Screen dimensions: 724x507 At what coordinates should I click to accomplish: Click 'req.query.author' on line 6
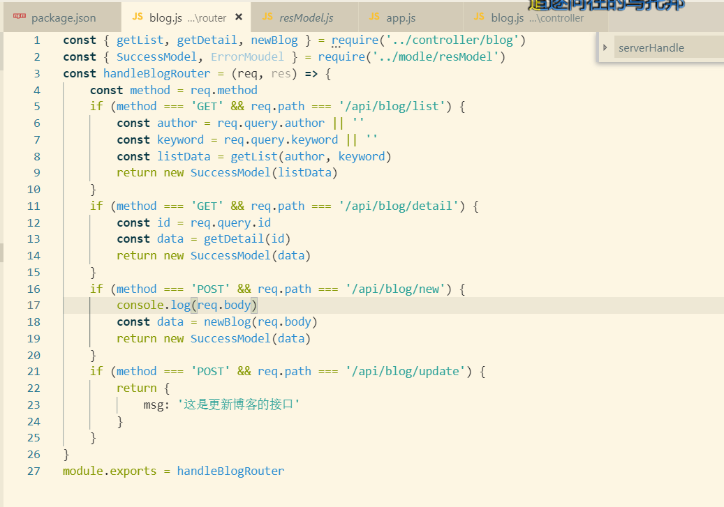click(271, 123)
